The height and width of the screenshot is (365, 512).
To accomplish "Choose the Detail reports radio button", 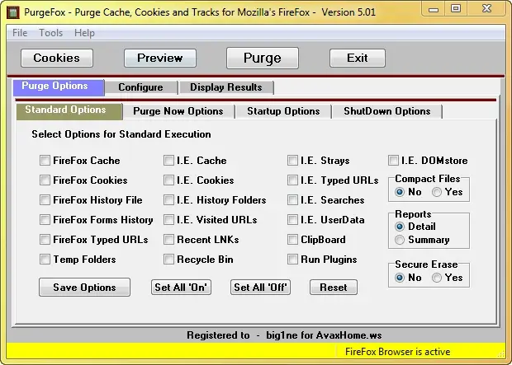I will pos(400,227).
